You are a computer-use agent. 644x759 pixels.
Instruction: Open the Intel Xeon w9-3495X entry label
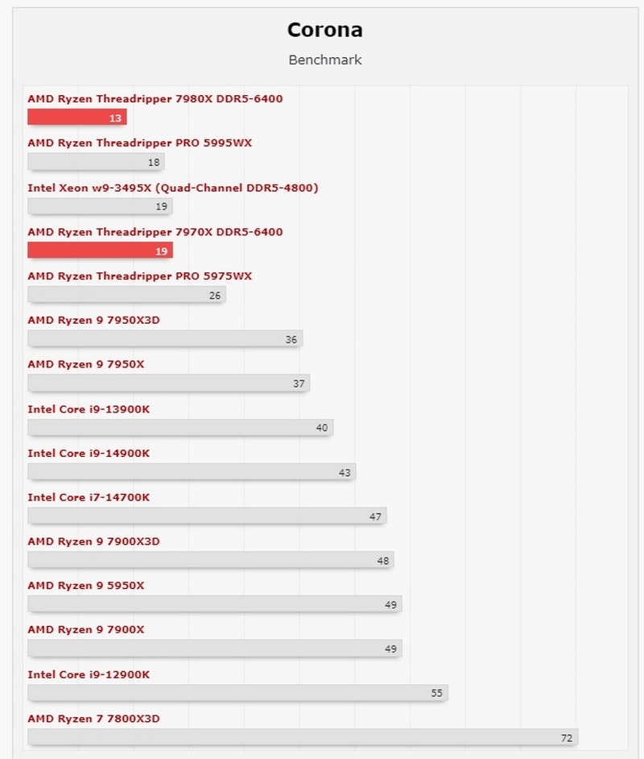pyautogui.click(x=172, y=188)
